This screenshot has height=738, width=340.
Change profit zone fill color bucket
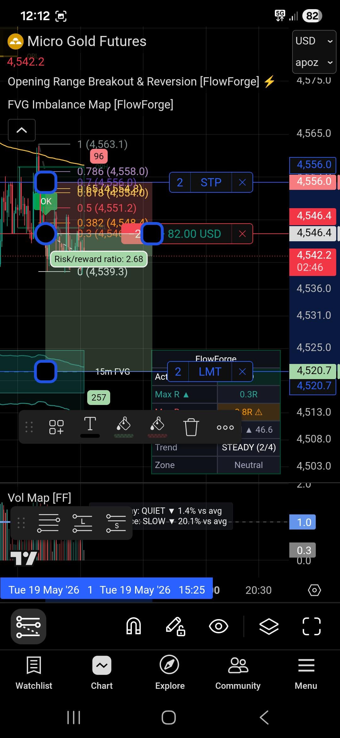(x=124, y=427)
